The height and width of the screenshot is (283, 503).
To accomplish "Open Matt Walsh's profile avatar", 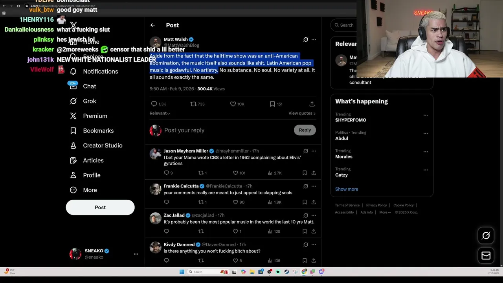I will point(156,42).
